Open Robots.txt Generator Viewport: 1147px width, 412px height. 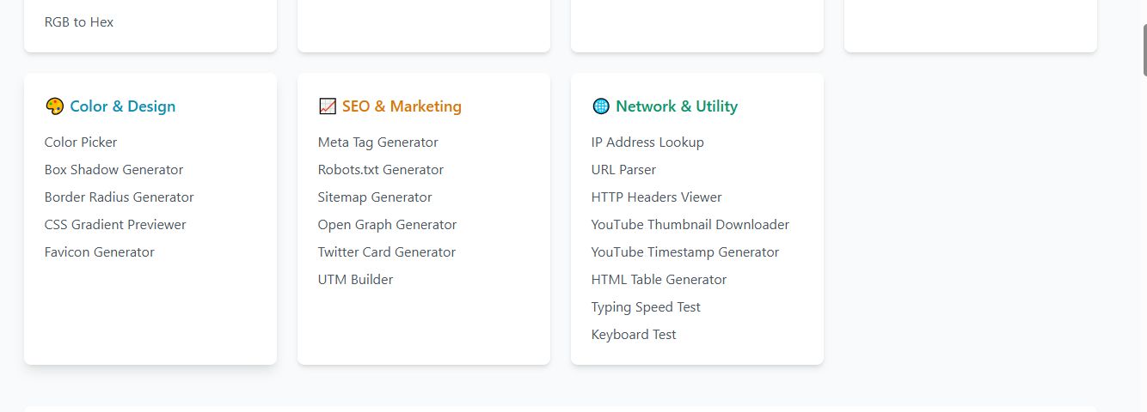(x=380, y=170)
